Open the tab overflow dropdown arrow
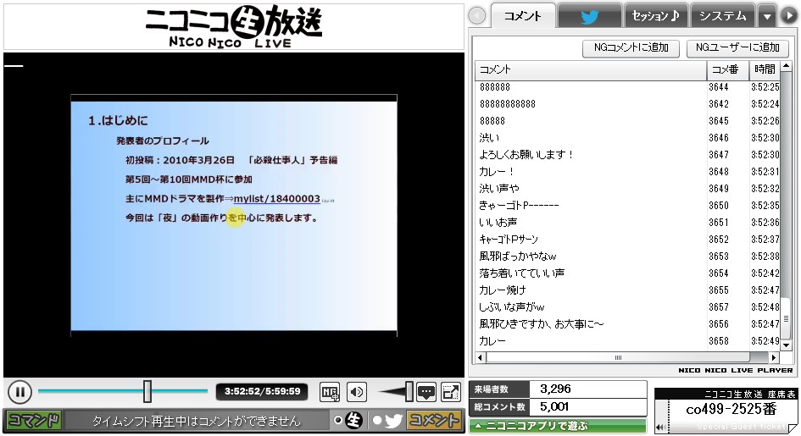Viewport: 801px width, 436px height. 767,16
